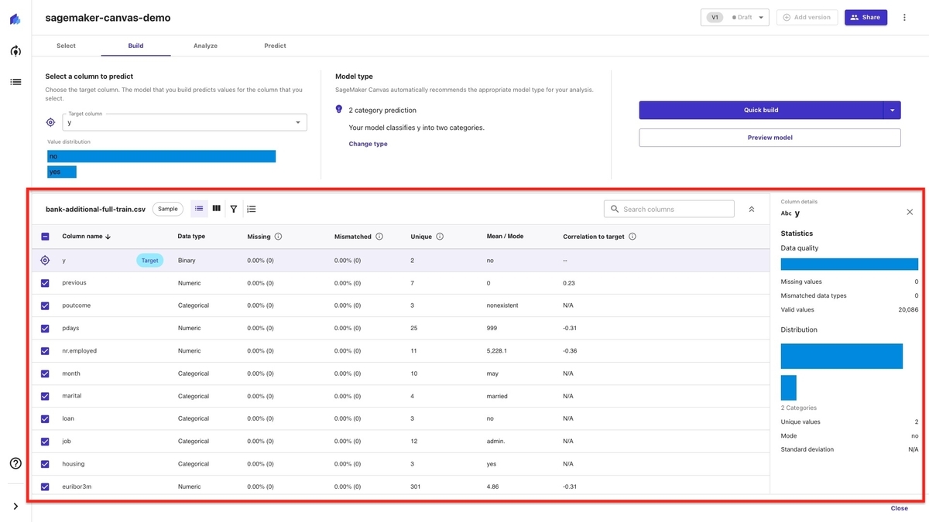
Task: Uncheck the month column checkbox
Action: [45, 374]
